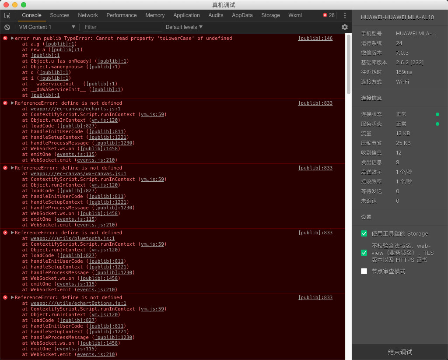Click the green service status indicator dot
The image size is (448, 360).
pos(437,124)
